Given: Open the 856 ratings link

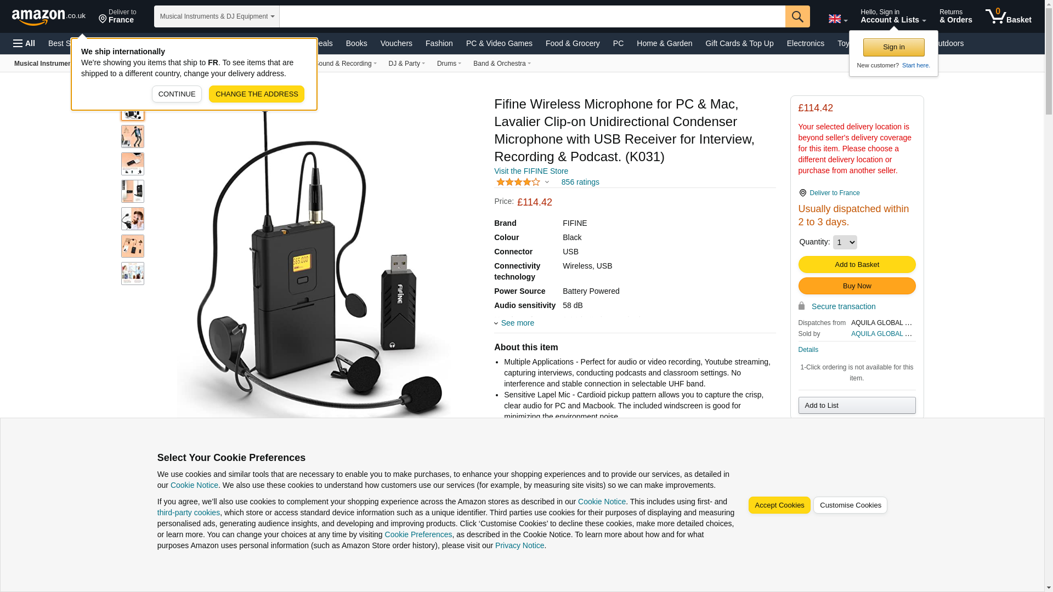Looking at the screenshot, I should (x=580, y=182).
